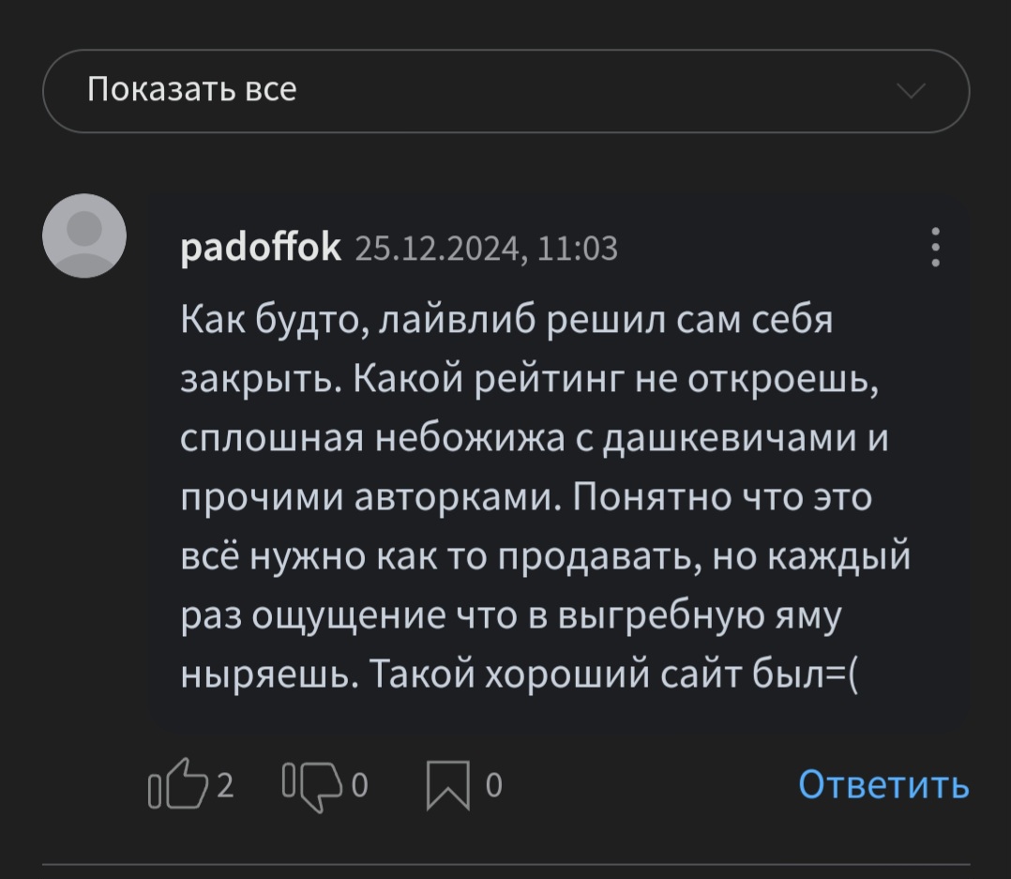Image resolution: width=1011 pixels, height=879 pixels.
Task: Click the word "небожижа" in the comment
Action: click(470, 438)
